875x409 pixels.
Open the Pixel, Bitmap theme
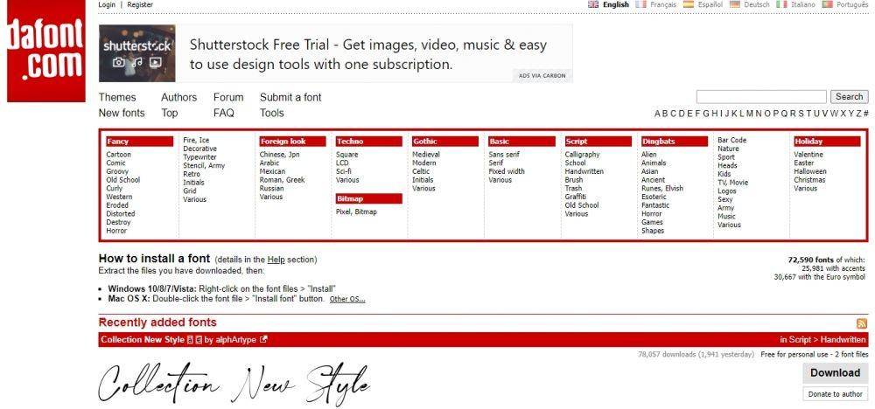click(x=356, y=211)
